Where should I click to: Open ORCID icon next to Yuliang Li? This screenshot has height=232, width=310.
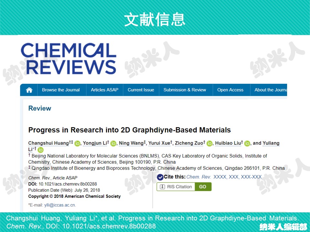tap(41, 150)
